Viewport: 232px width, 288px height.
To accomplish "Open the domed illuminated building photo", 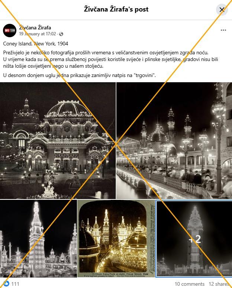I will pos(58,141).
